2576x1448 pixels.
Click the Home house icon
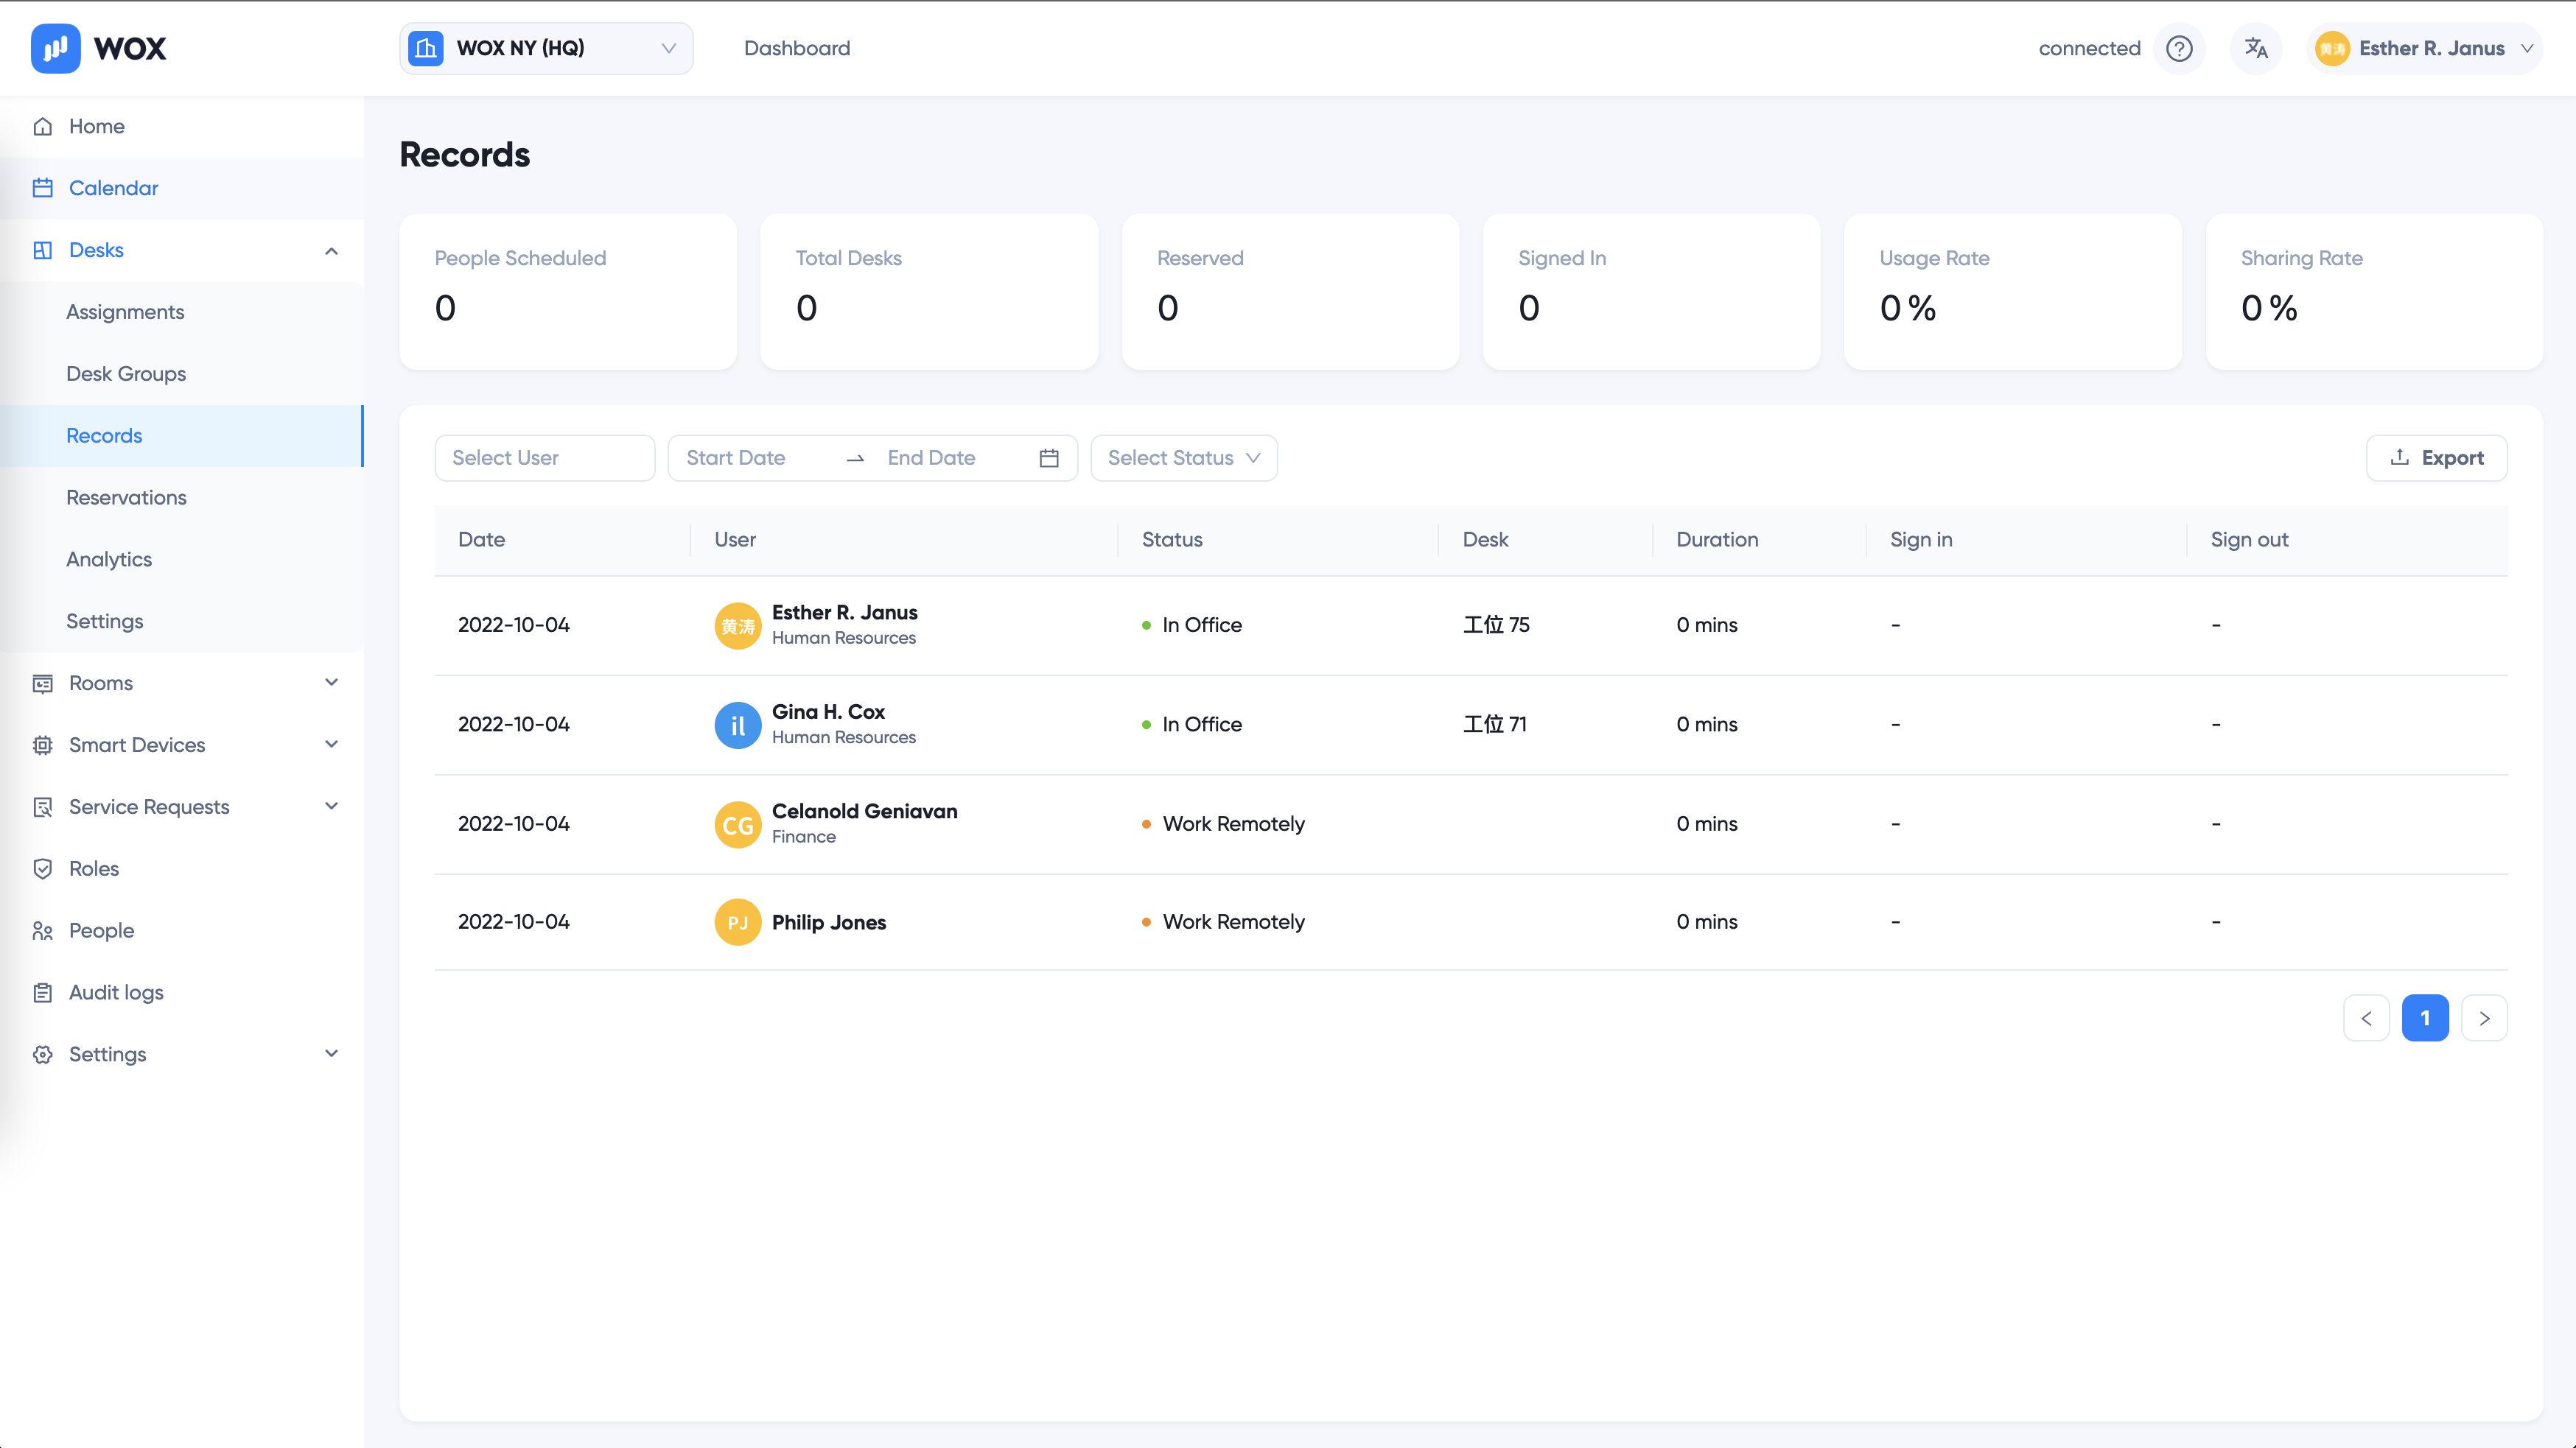click(42, 127)
